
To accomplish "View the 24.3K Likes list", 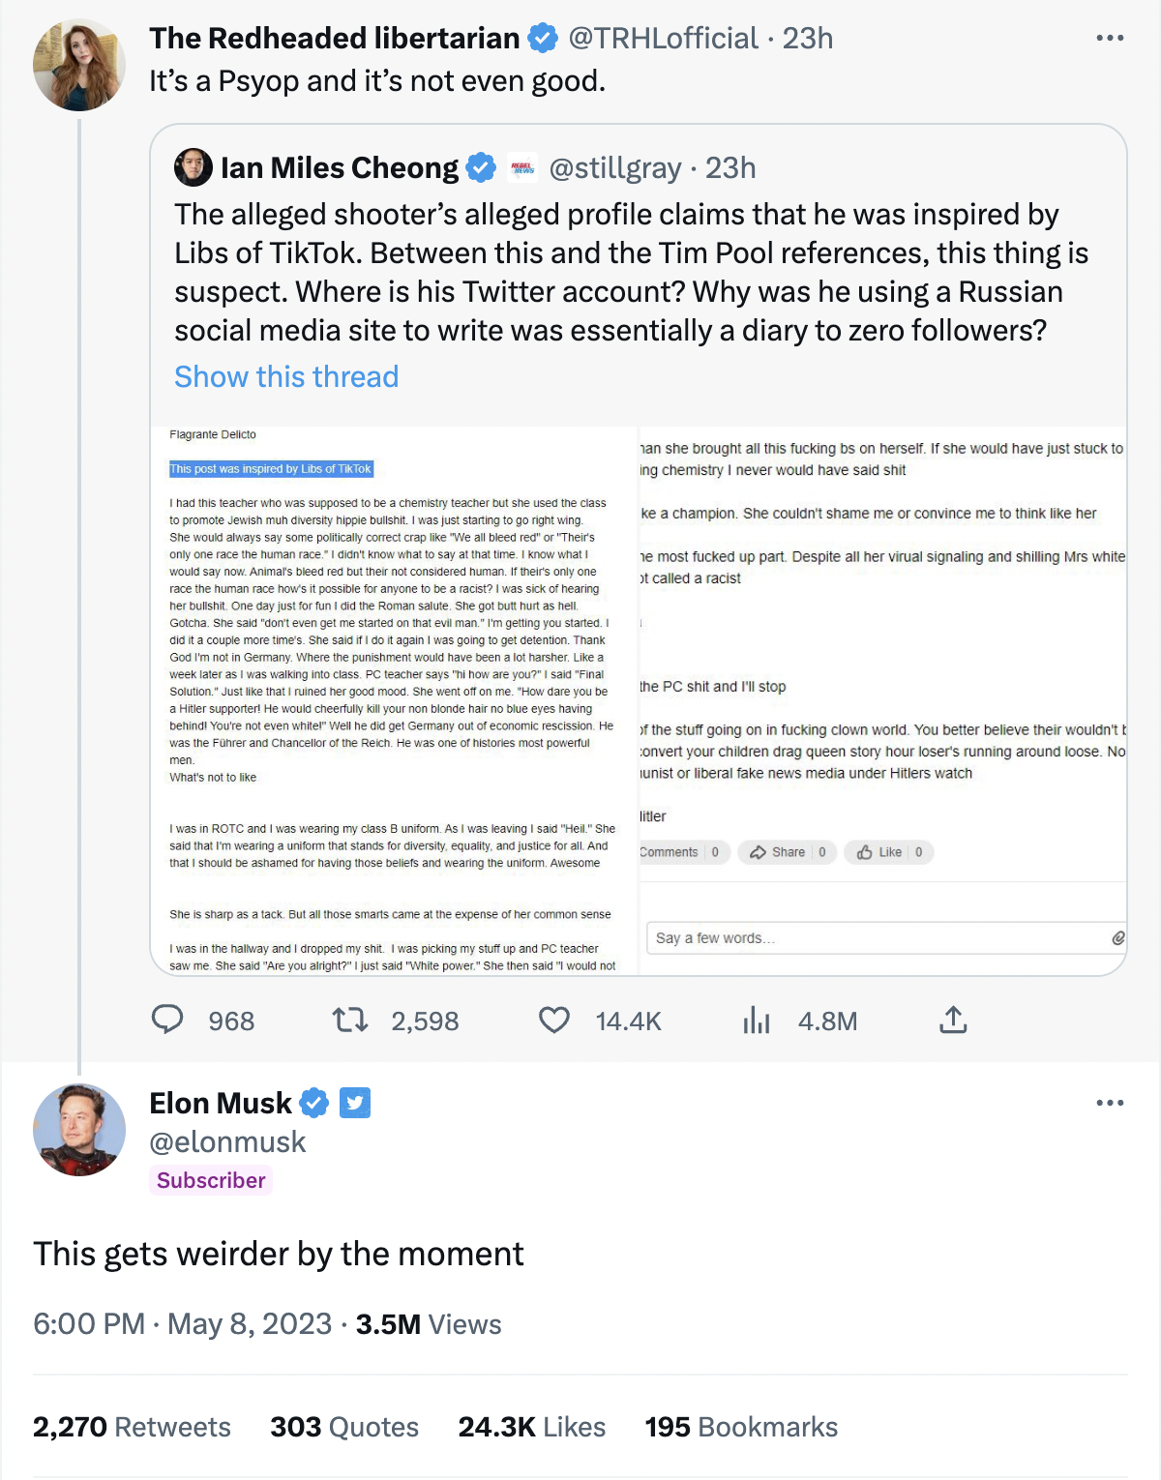I will 532,1427.
